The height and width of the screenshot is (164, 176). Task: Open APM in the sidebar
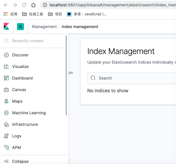(16, 148)
